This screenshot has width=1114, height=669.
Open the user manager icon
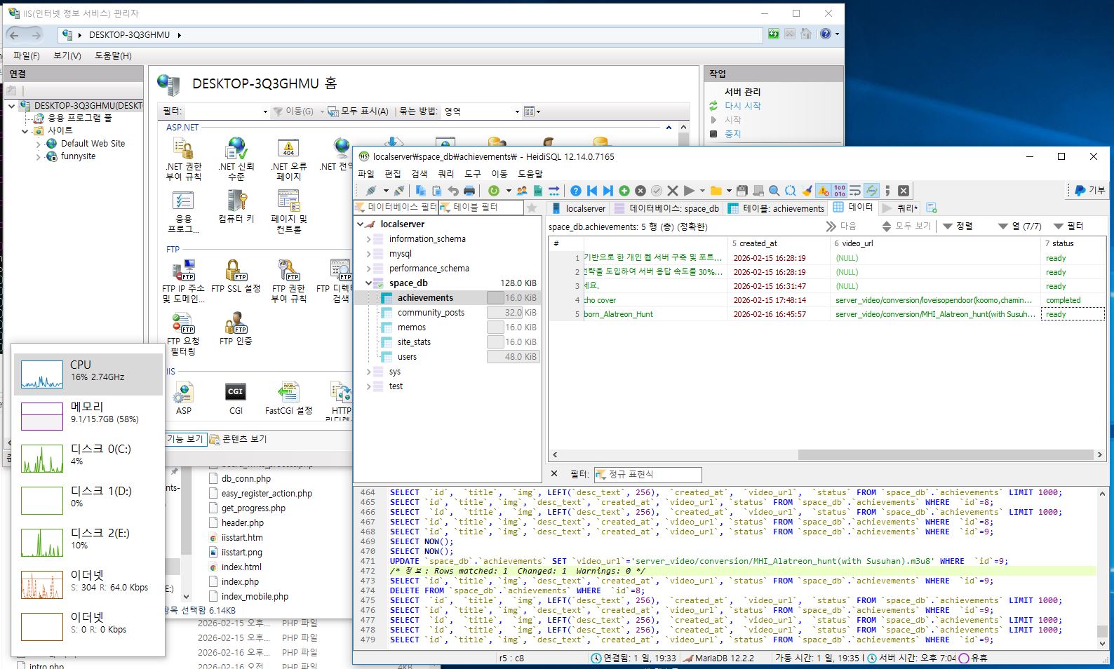(x=522, y=191)
